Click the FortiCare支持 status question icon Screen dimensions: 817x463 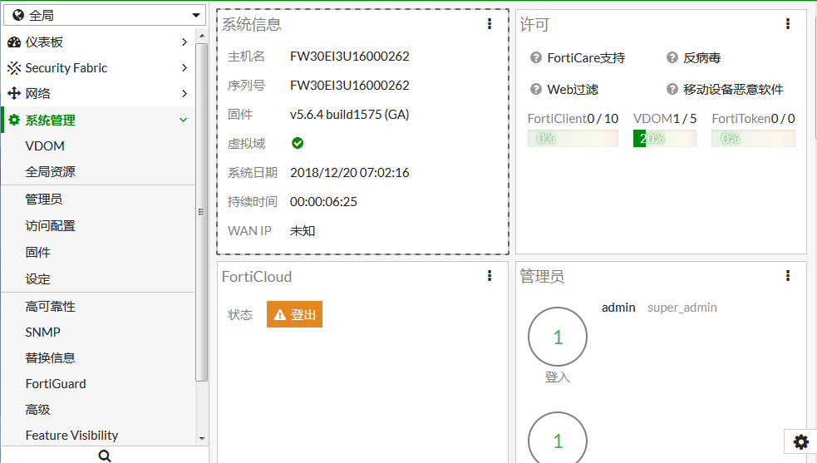(x=535, y=58)
